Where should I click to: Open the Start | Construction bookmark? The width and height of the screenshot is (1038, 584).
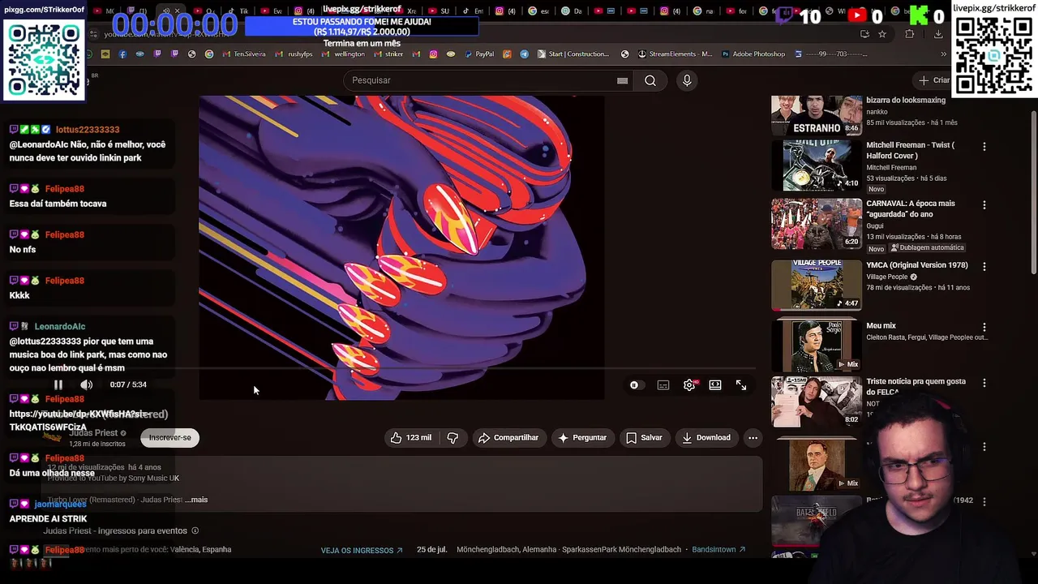[573, 54]
